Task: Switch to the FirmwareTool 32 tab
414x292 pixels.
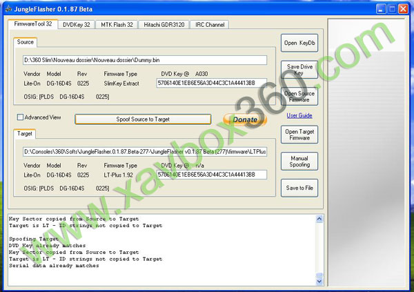Action: [x=32, y=24]
